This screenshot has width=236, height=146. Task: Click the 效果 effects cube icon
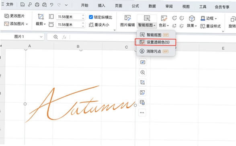click(x=192, y=18)
